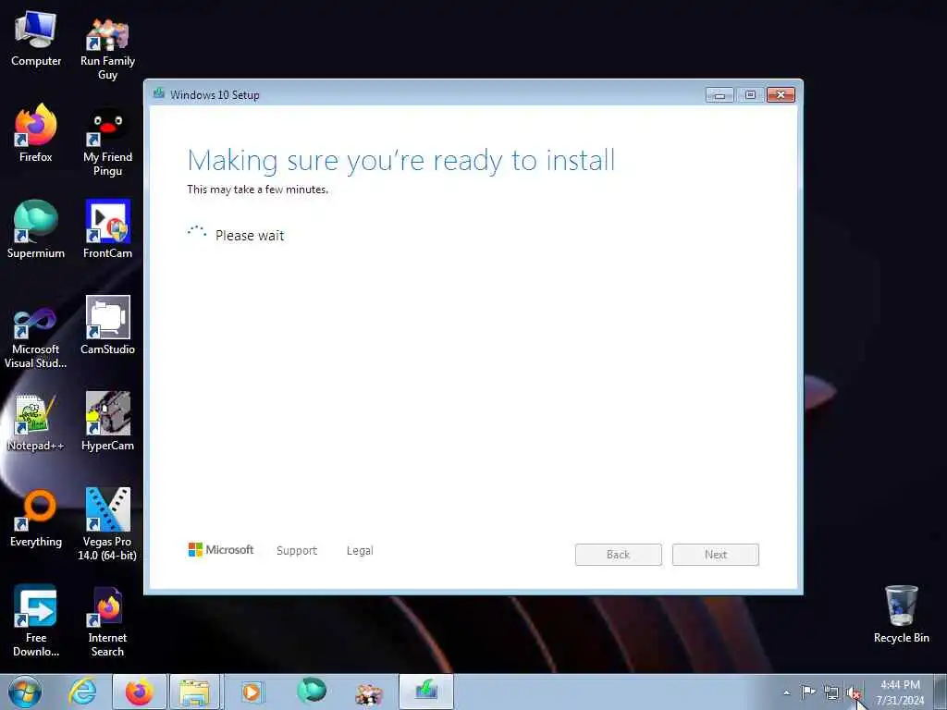Select the CamStudio desktop shortcut
This screenshot has height=710, width=947.
(107, 324)
